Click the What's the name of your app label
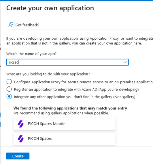This screenshot has height=164, width=153. point(31,54)
